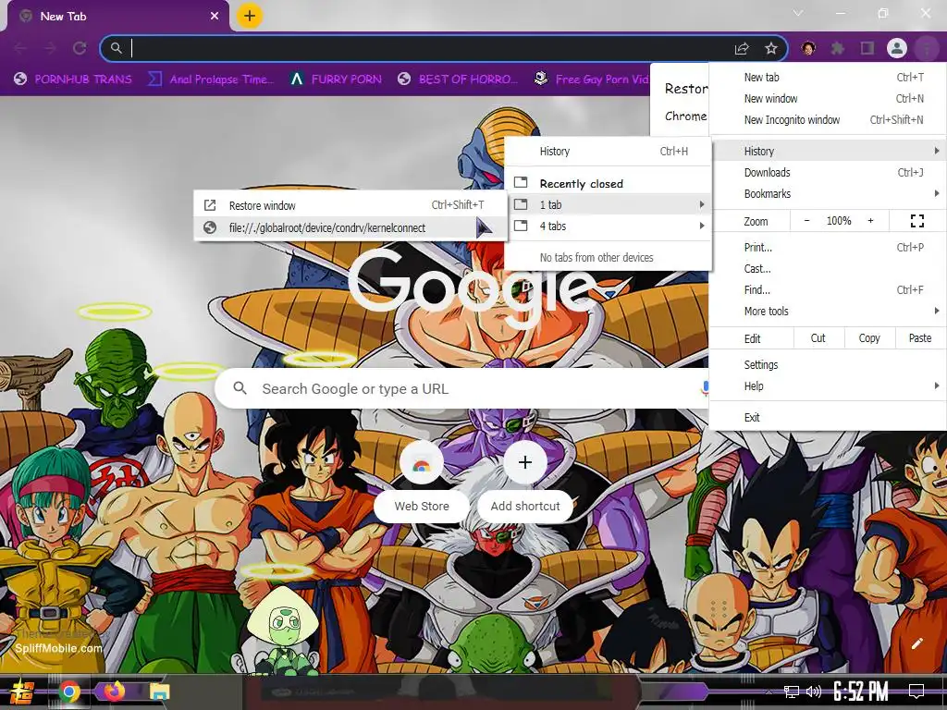Viewport: 947px width, 710px height.
Task: Click Copy in the Edit row
Action: pos(869,338)
